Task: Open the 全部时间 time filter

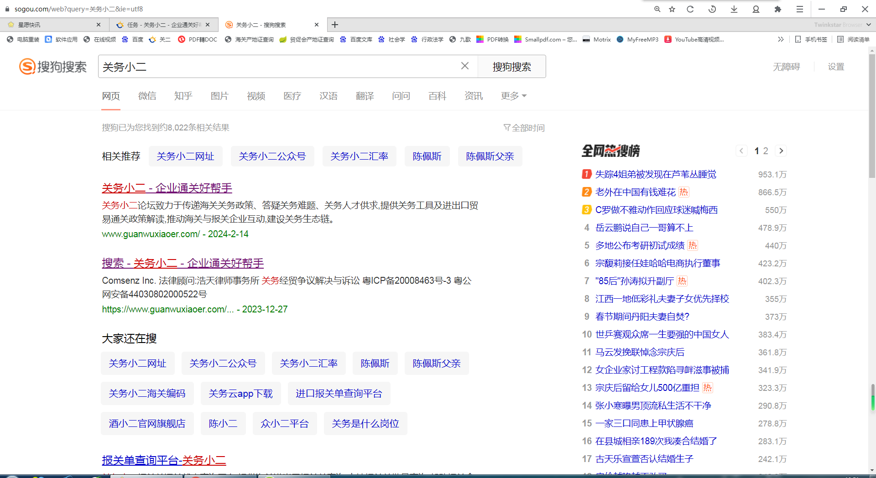Action: [524, 128]
